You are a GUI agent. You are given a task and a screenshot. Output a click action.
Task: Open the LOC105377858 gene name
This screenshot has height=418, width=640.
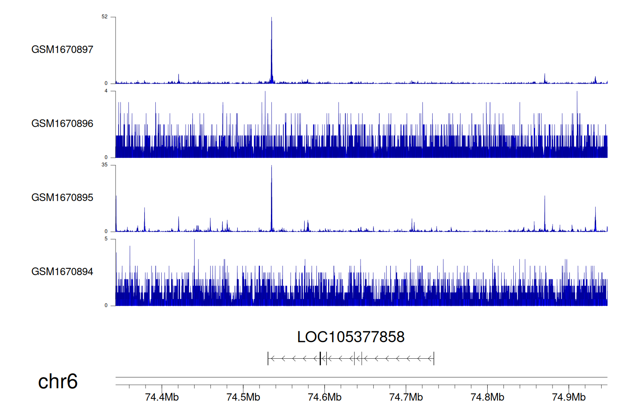click(351, 337)
